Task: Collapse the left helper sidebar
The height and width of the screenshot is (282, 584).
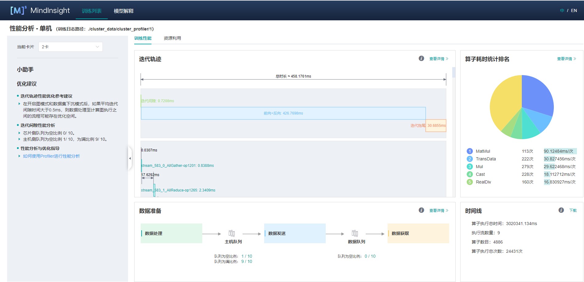Action: (x=130, y=158)
